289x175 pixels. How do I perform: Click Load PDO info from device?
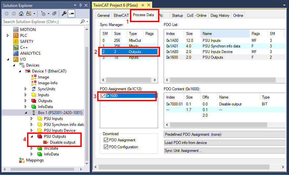225,143
